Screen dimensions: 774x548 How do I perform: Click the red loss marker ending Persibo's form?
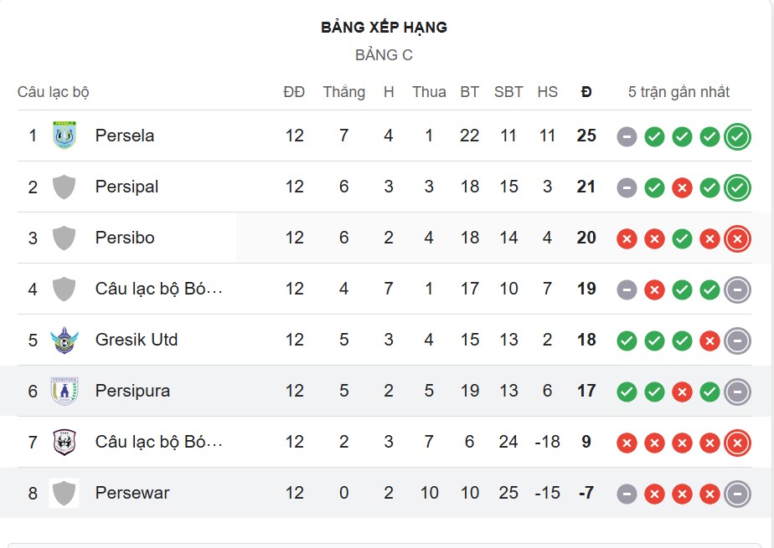click(x=736, y=238)
